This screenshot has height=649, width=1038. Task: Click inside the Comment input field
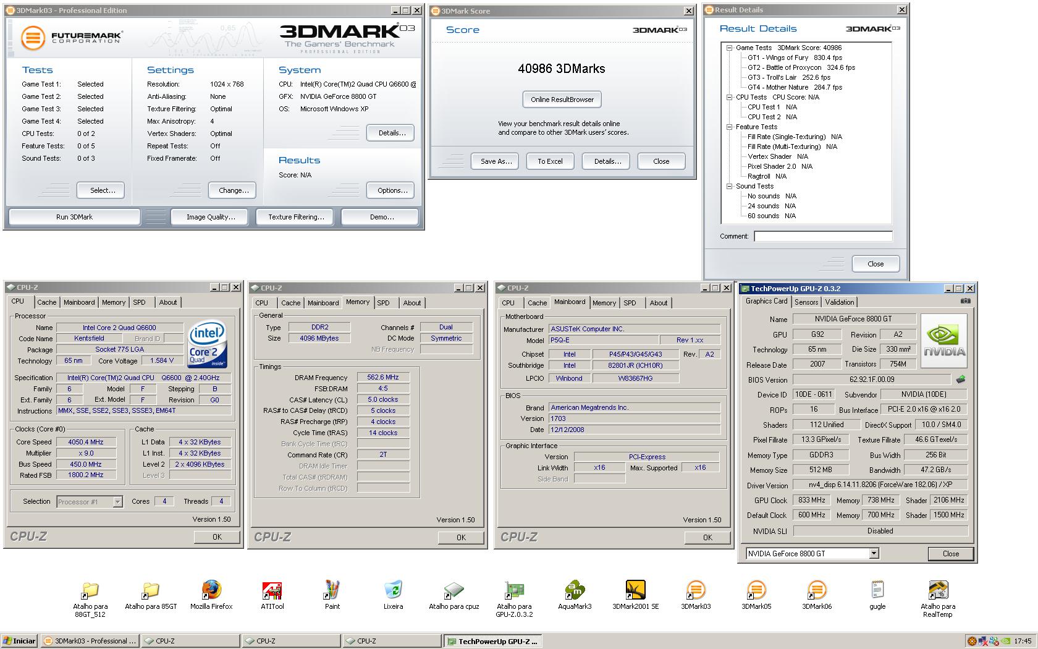(823, 236)
